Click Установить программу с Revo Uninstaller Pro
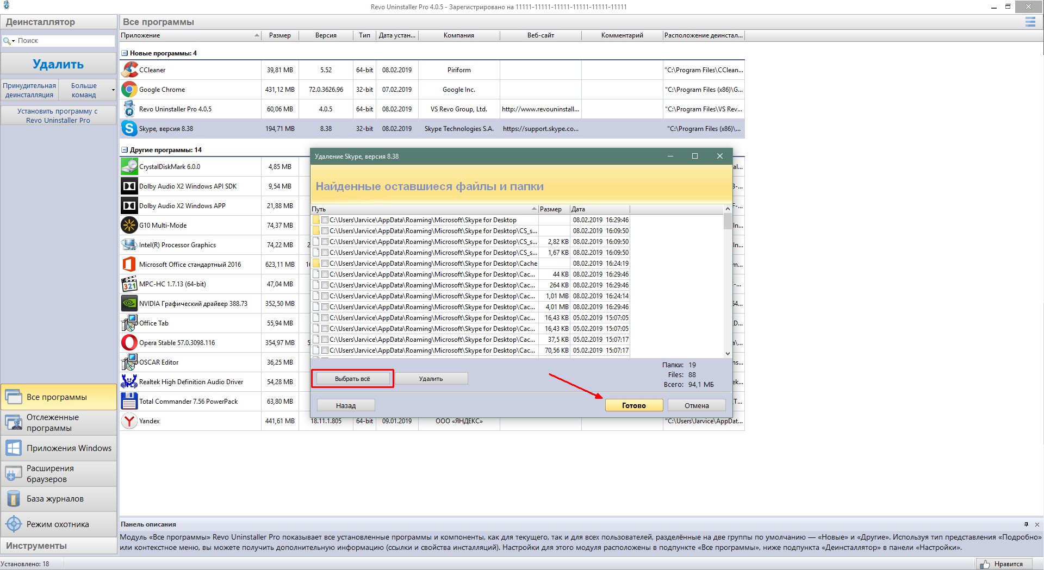The width and height of the screenshot is (1044, 570). [58, 115]
